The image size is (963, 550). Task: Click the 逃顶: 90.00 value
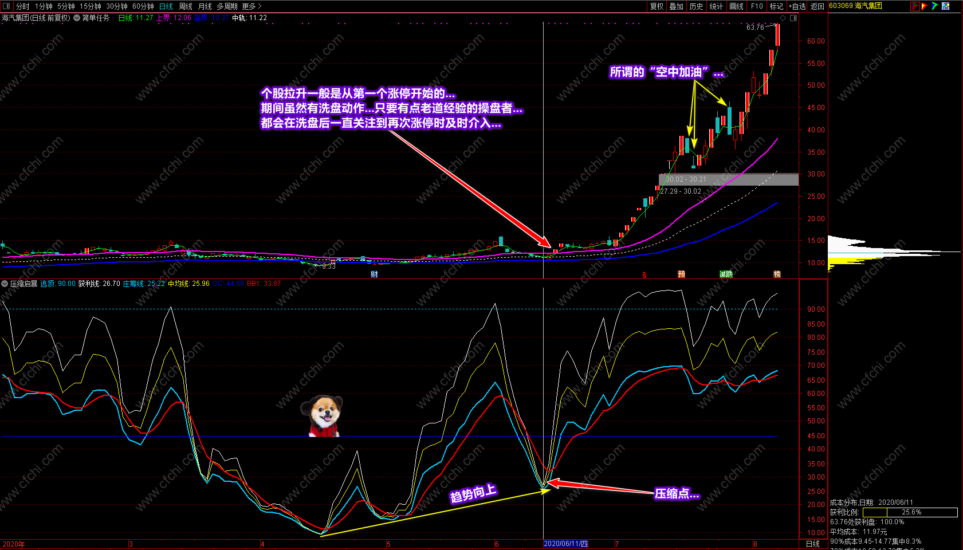pyautogui.click(x=58, y=284)
